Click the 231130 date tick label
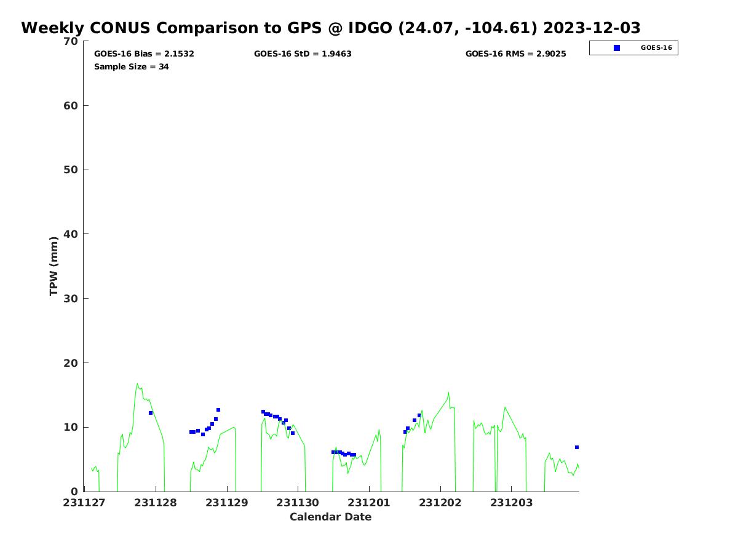738x553 pixels. (x=298, y=503)
